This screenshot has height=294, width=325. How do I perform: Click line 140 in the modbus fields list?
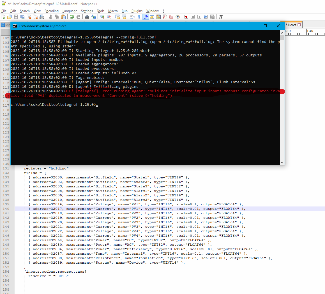click(x=112, y=208)
